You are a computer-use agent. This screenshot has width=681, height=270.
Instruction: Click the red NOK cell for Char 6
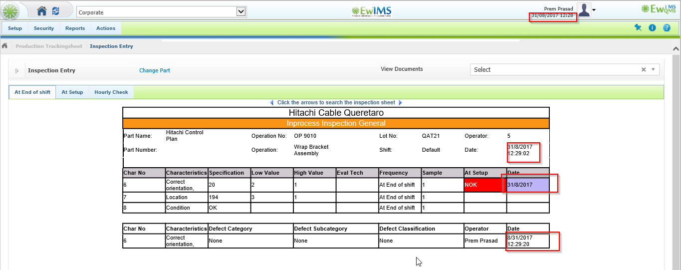pyautogui.click(x=485, y=185)
